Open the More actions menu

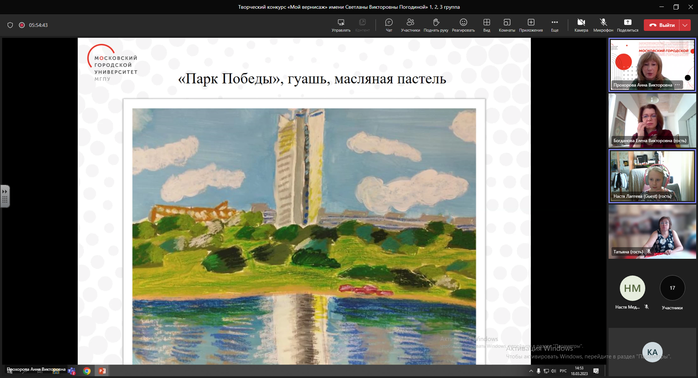[x=554, y=25]
